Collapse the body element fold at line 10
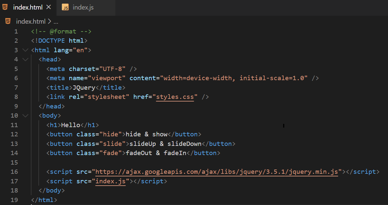 (25, 116)
